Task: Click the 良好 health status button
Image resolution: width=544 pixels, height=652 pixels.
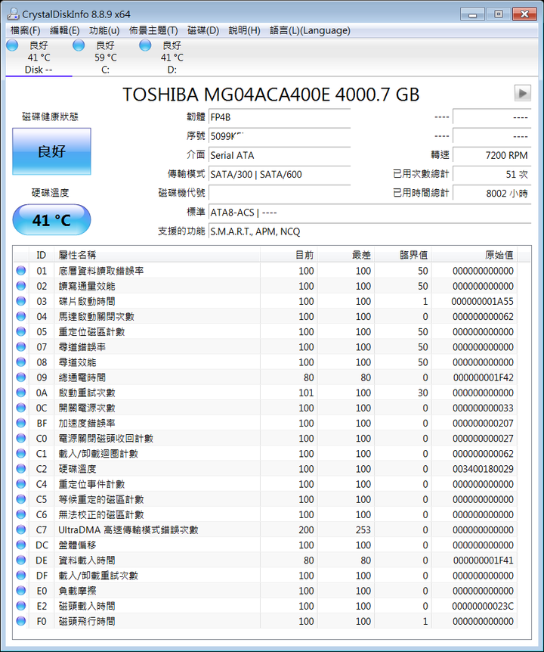Action: click(51, 151)
